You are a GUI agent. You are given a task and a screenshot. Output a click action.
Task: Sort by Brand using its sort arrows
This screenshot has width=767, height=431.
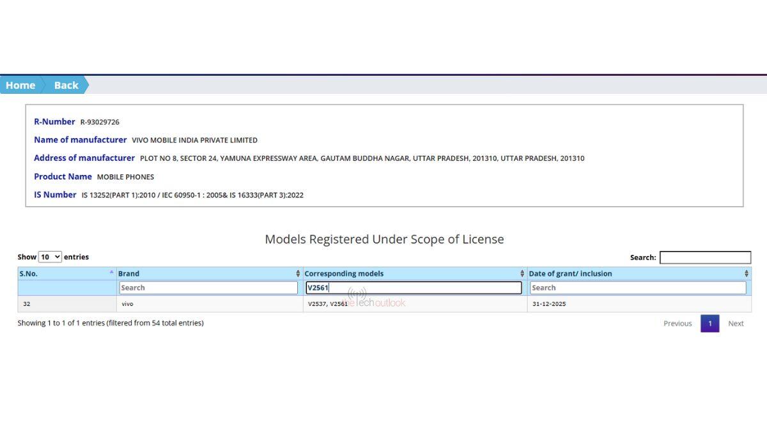(298, 273)
